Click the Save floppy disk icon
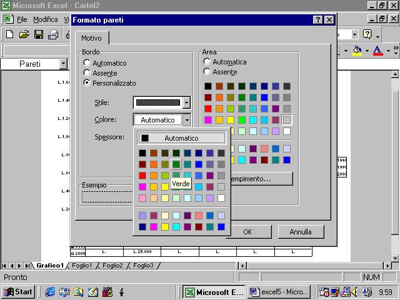The image size is (400, 300). (39, 34)
